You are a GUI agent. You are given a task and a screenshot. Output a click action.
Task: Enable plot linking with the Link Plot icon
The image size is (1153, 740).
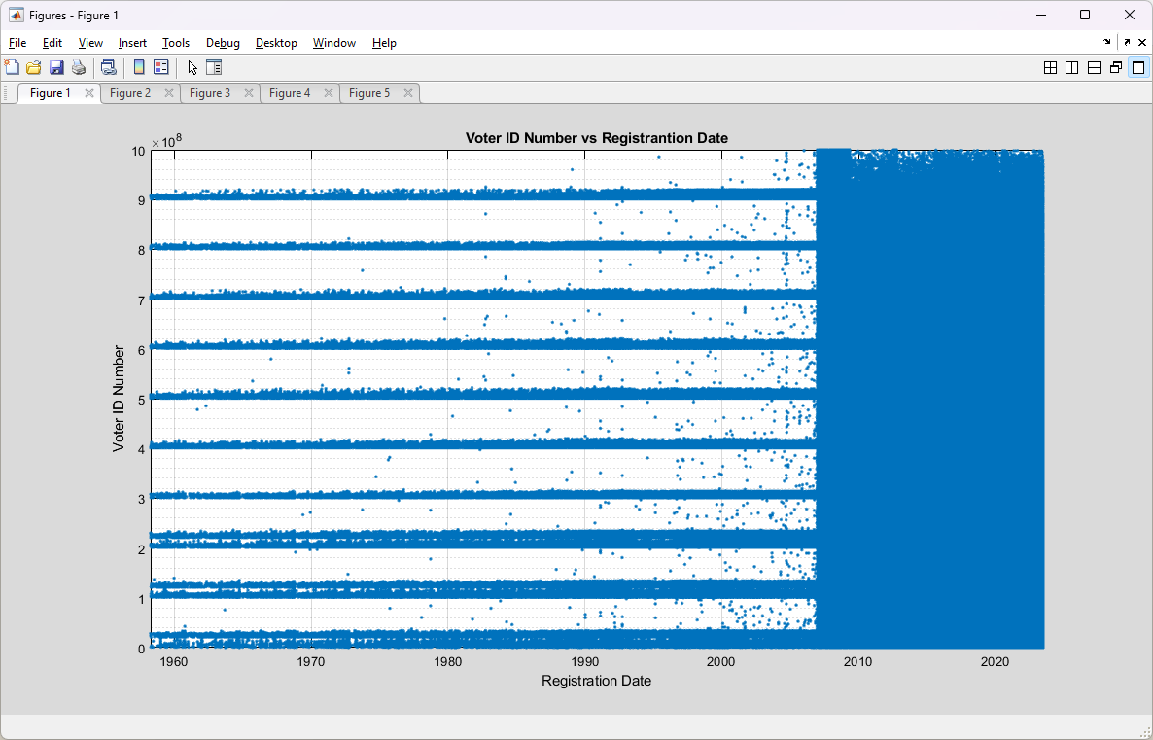coord(110,68)
